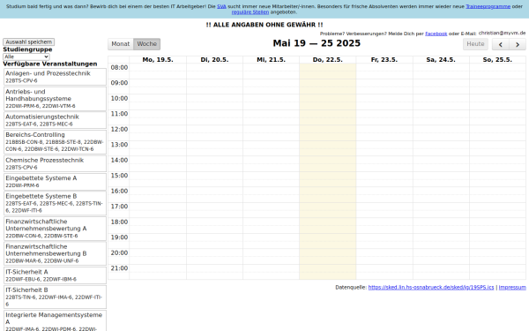Switch calendar to Monat view
This screenshot has height=331, width=529.
pos(121,44)
